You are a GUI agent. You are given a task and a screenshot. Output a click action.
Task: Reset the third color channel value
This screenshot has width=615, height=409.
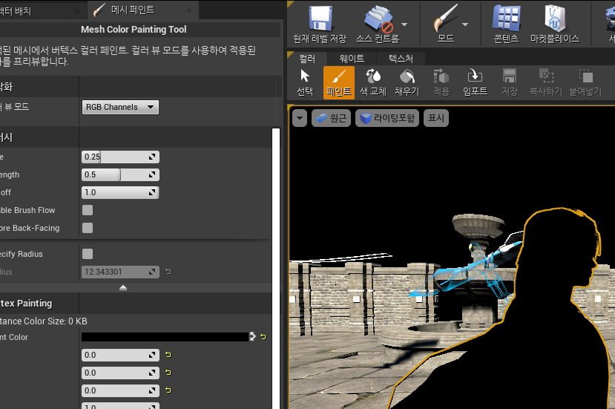click(x=168, y=390)
